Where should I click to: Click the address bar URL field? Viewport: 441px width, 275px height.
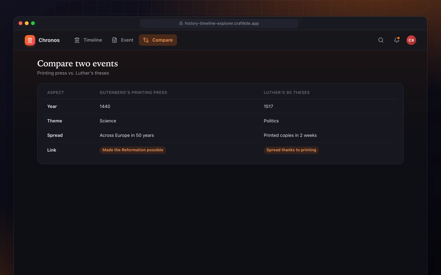219,23
